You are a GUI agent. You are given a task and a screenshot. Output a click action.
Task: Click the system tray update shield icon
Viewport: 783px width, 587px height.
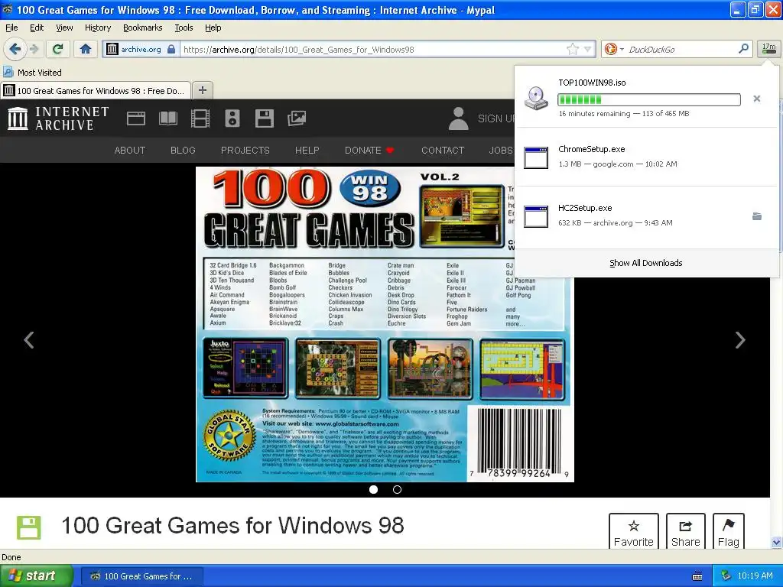pyautogui.click(x=726, y=576)
